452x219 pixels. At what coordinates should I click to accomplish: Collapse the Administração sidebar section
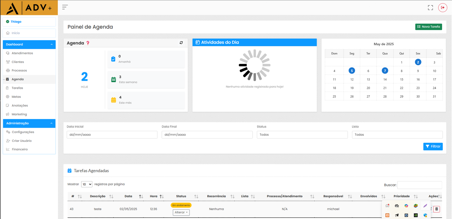coord(51,123)
